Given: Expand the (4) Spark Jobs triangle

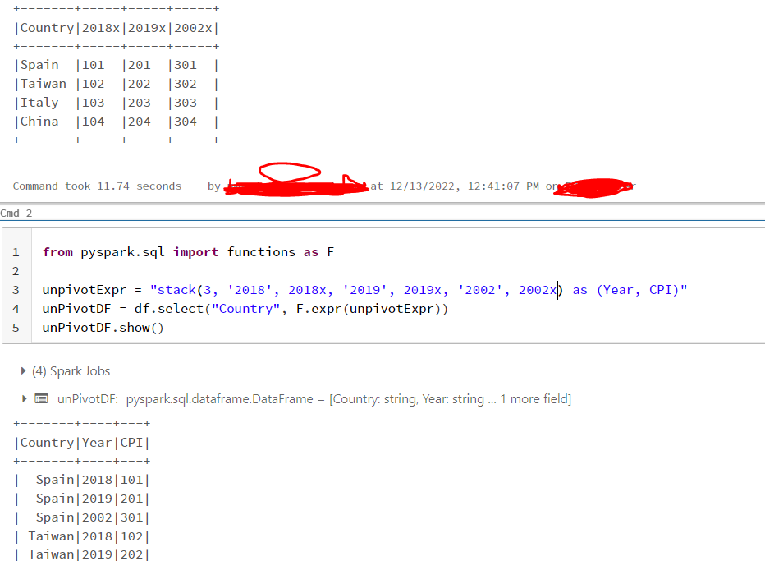Looking at the screenshot, I should [x=23, y=371].
